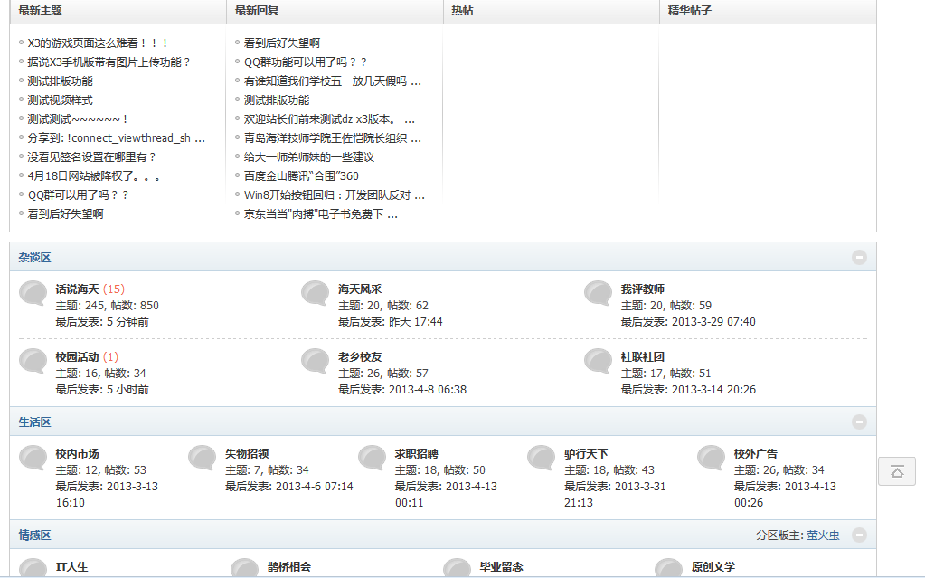Open the 校园活动 forum
This screenshot has height=578, width=925.
tap(77, 357)
